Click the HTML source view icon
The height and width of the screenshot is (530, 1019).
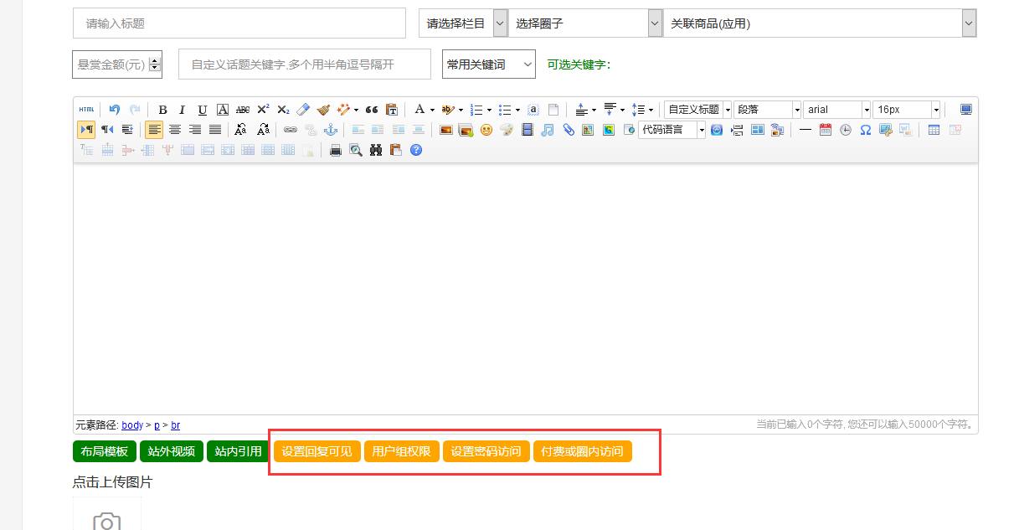(86, 110)
